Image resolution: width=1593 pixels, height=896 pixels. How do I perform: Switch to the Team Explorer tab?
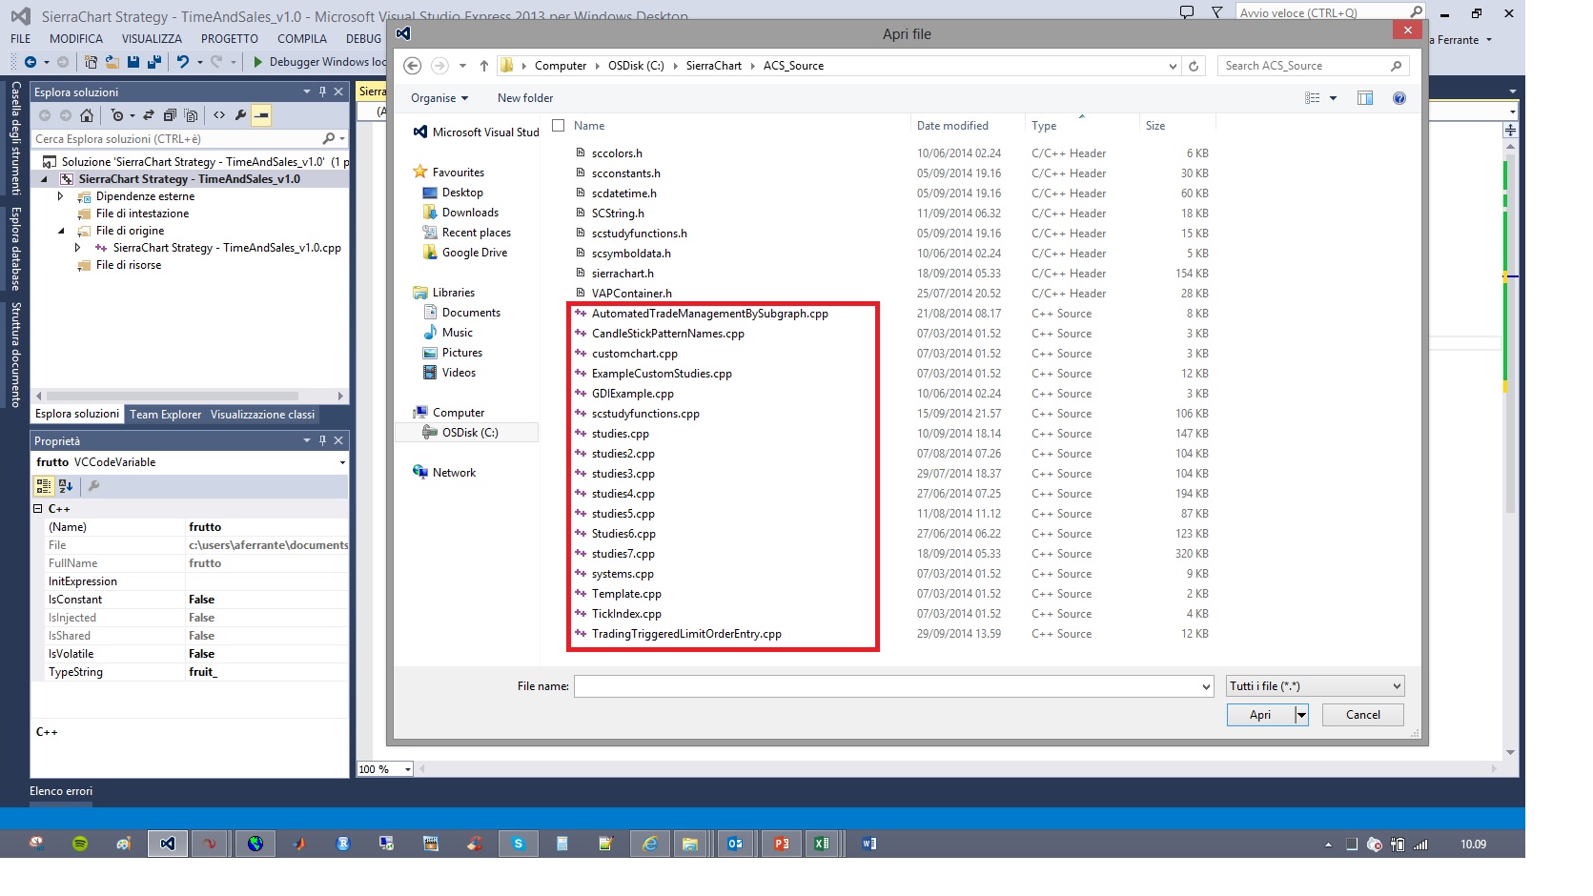tap(166, 415)
